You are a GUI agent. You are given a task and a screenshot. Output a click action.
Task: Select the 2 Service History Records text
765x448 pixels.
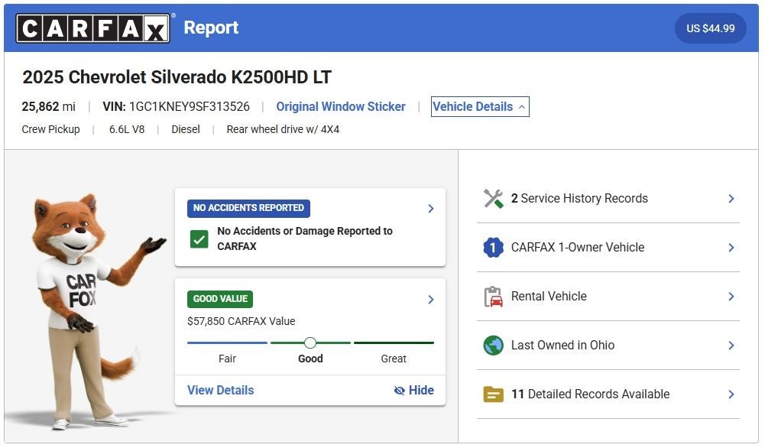(579, 199)
